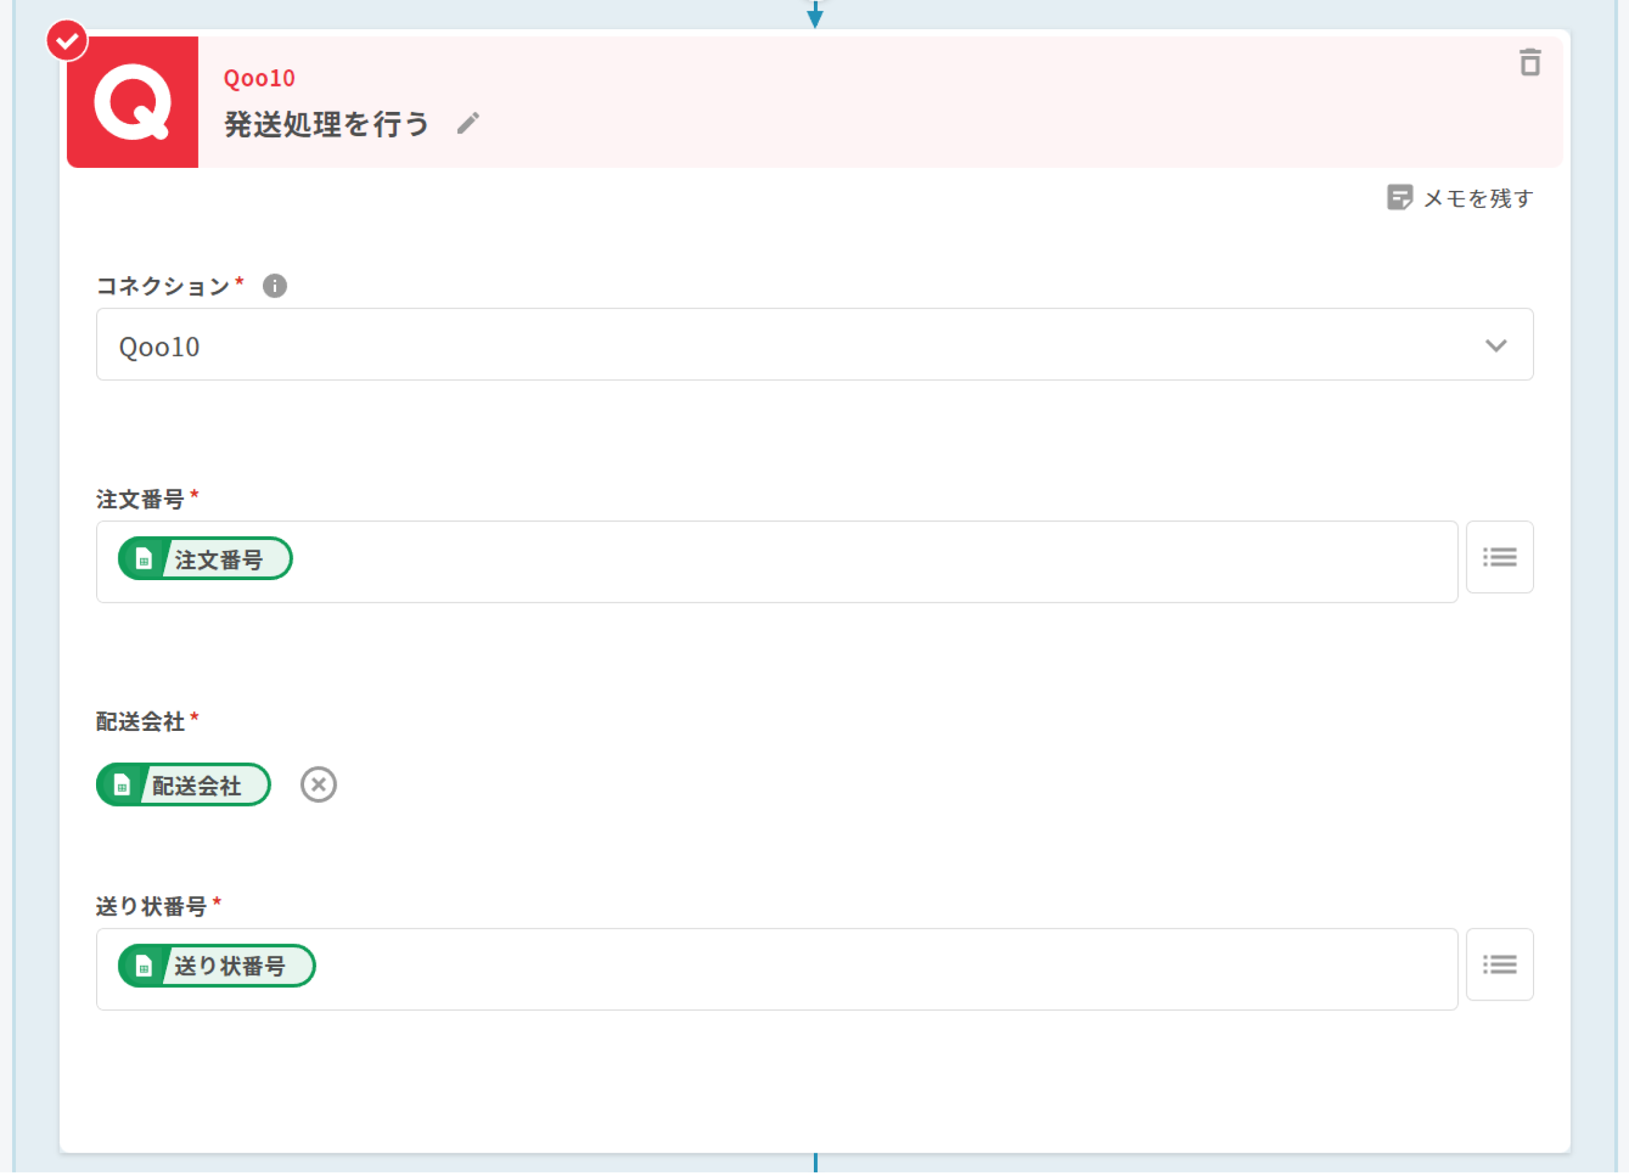
Task: Click the step title 発送処理を行う
Action: [x=327, y=124]
